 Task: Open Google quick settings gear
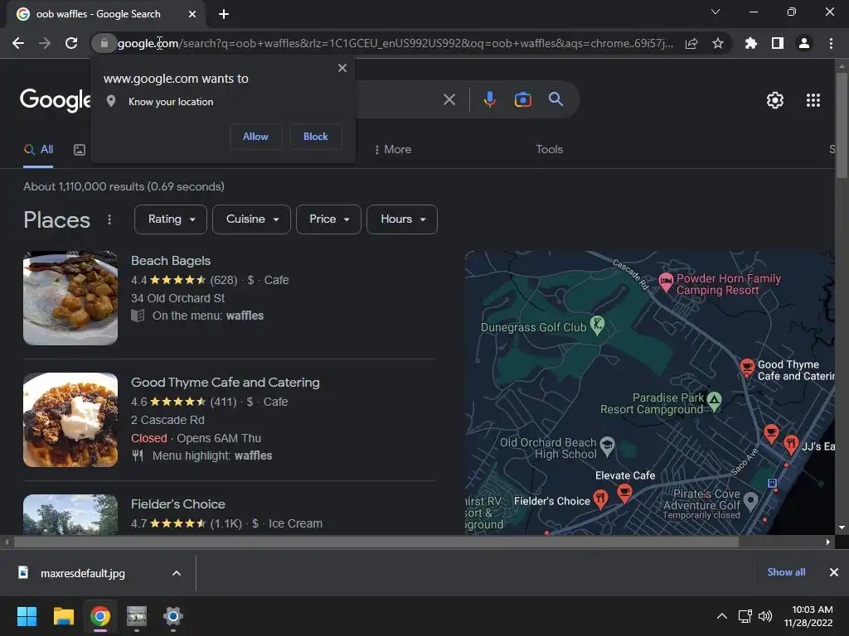tap(775, 100)
